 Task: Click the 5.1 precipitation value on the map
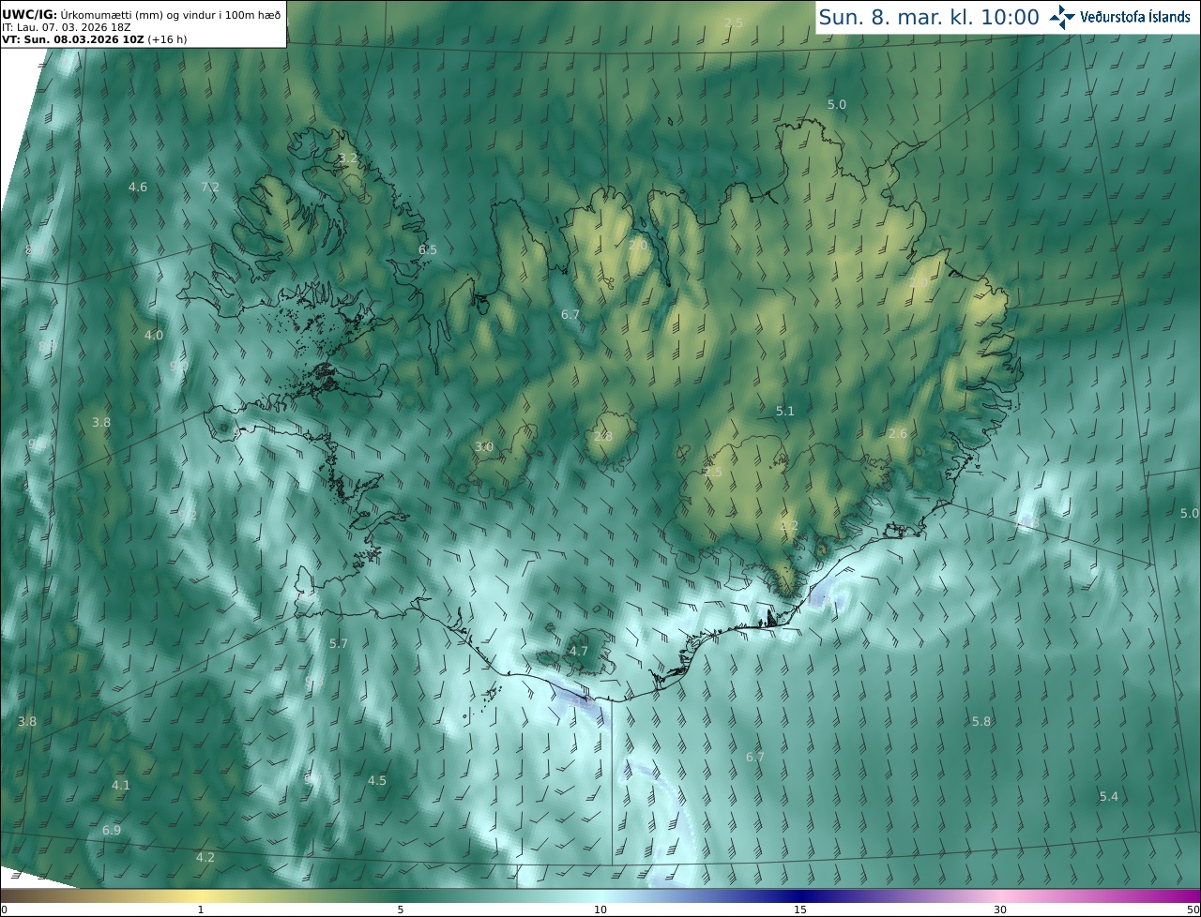click(785, 411)
